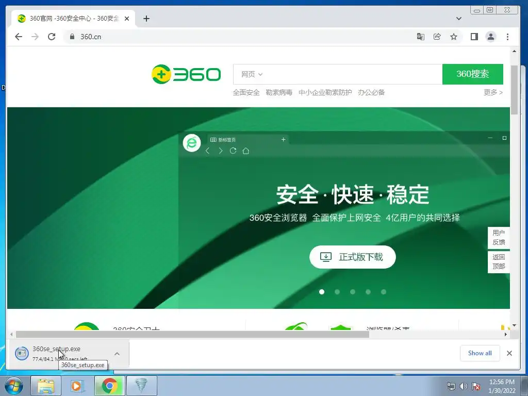Open media player from taskbar
The image size is (528, 396).
tap(77, 386)
